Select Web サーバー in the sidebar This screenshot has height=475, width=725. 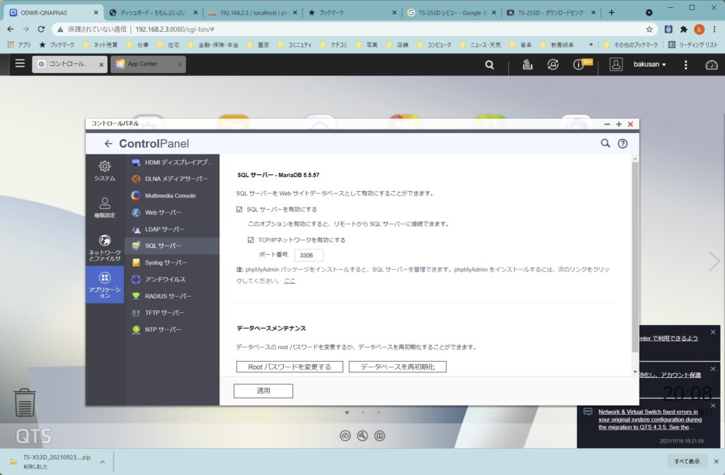tap(163, 212)
